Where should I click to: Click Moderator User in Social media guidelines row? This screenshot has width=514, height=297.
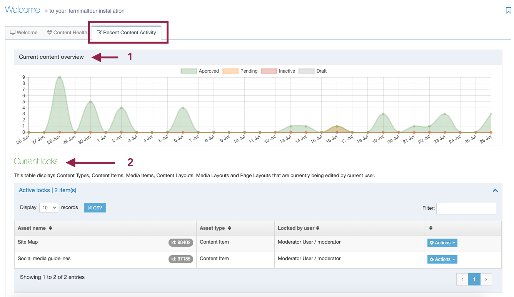point(309,259)
